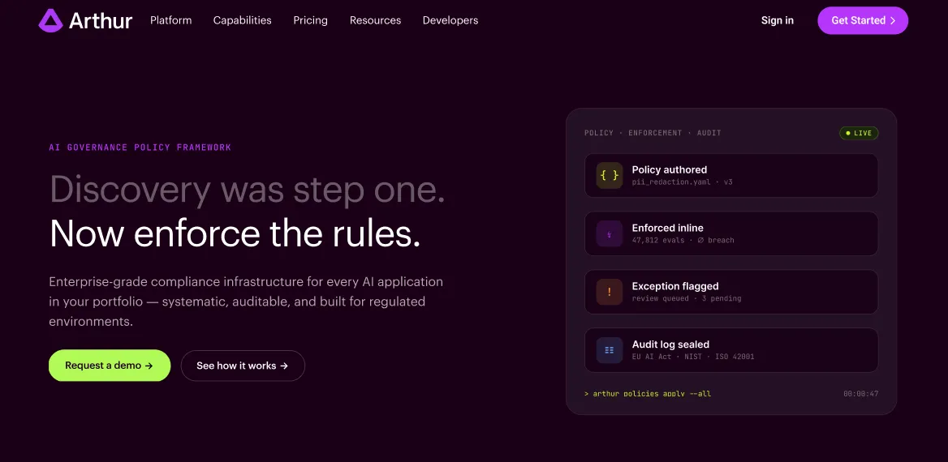The image size is (948, 462).
Task: Select the Policy authored card title
Action: [670, 169]
